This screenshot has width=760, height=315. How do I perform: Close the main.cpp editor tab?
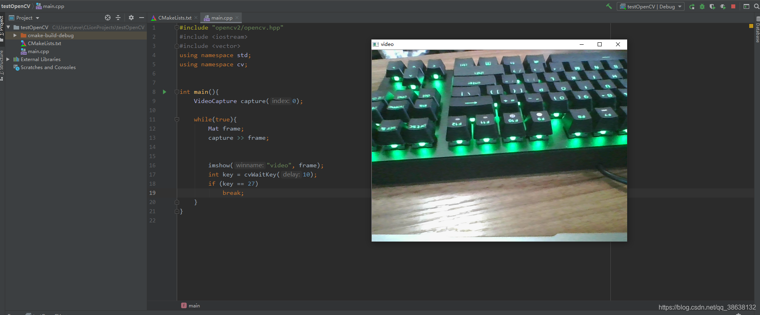click(x=237, y=18)
